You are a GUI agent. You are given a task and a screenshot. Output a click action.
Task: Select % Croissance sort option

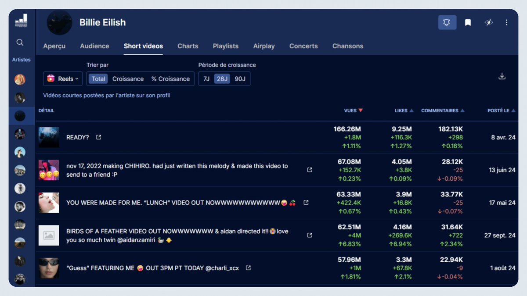[x=170, y=79]
